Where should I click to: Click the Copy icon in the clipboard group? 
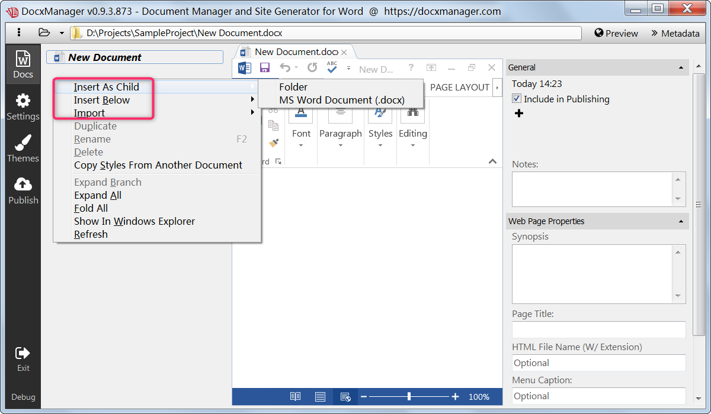coord(273,125)
